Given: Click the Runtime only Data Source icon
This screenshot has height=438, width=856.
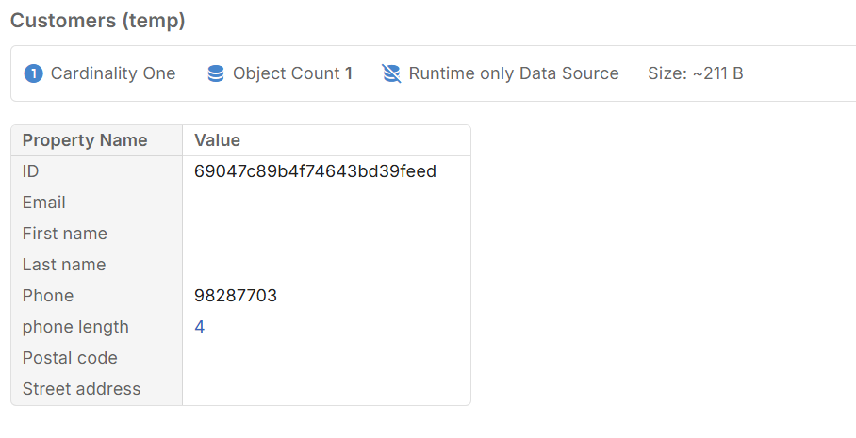Looking at the screenshot, I should [x=391, y=73].
